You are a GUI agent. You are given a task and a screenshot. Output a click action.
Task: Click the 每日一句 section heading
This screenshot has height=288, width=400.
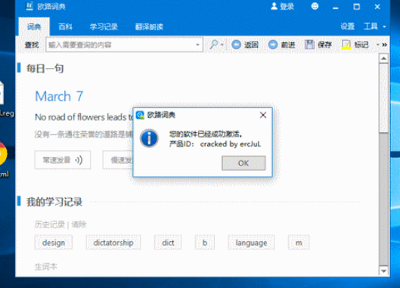pyautogui.click(x=45, y=68)
